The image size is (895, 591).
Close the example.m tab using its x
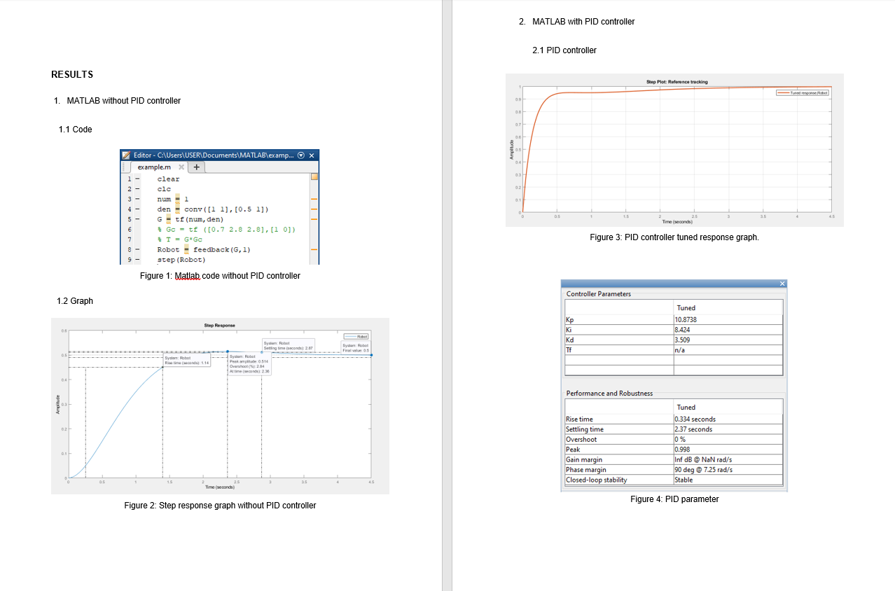click(x=181, y=167)
